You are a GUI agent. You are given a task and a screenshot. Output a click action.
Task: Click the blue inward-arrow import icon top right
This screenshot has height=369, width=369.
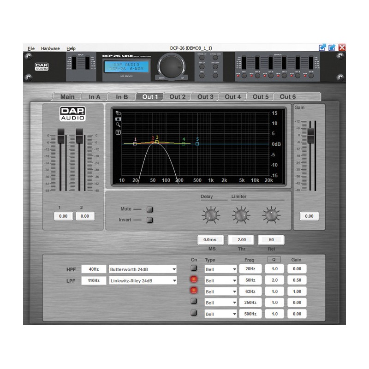click(332, 47)
